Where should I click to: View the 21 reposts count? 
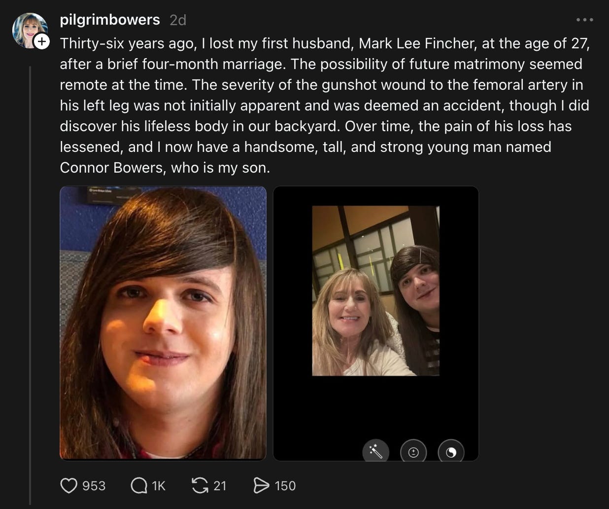(x=220, y=486)
